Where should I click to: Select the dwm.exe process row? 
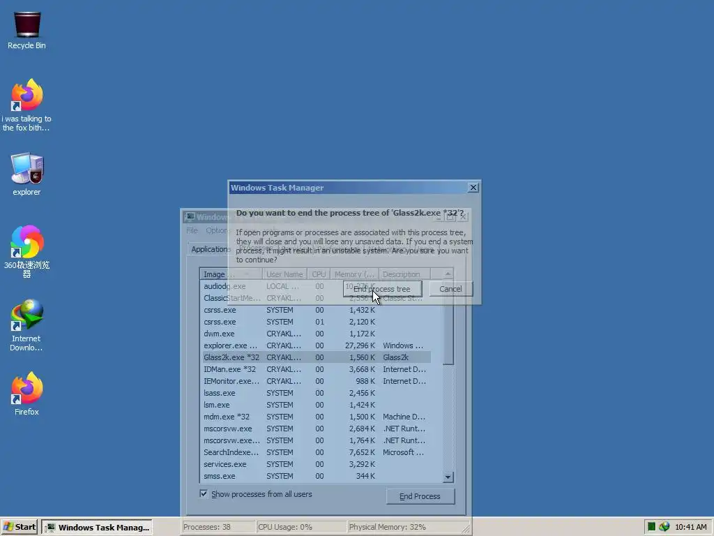click(317, 334)
